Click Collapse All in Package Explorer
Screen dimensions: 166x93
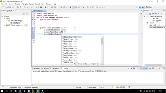click(24, 14)
